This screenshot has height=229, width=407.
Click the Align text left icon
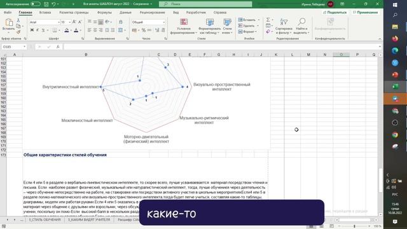pyautogui.click(x=89, y=31)
